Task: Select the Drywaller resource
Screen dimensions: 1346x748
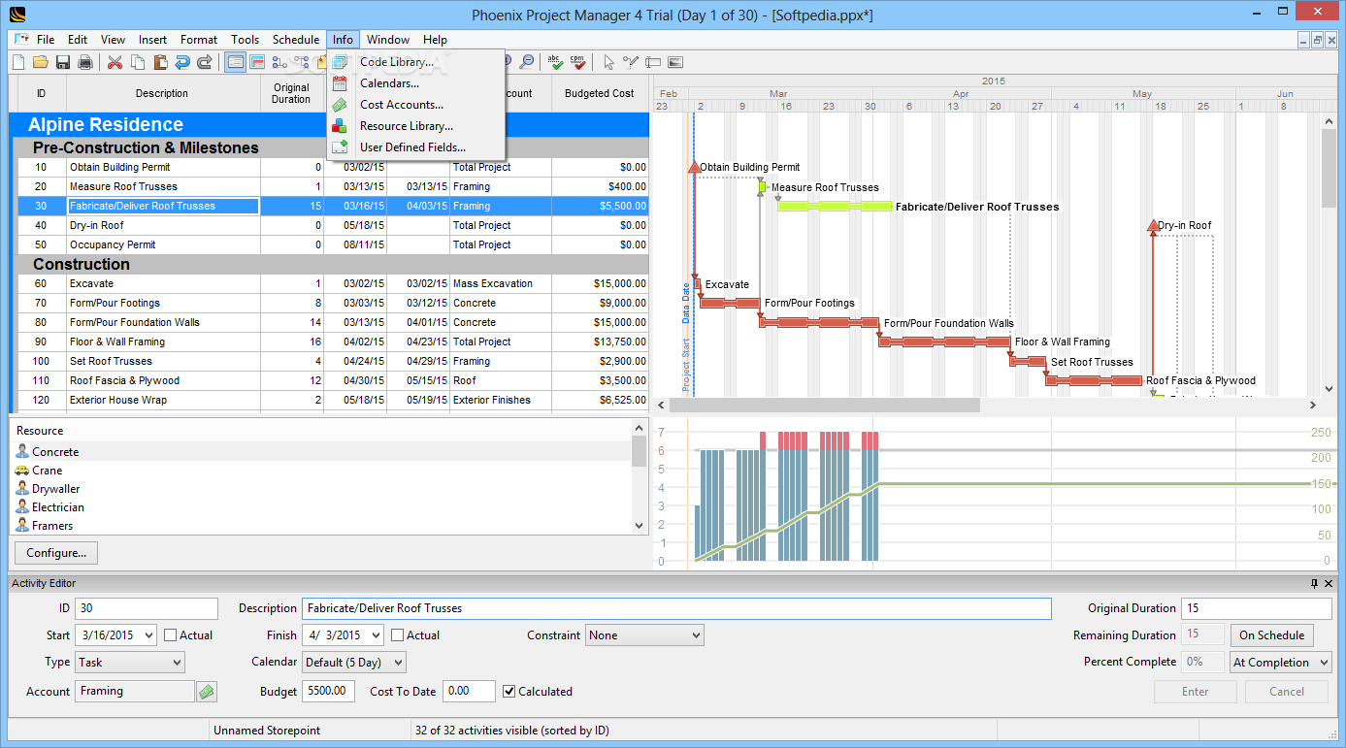Action: pyautogui.click(x=56, y=489)
